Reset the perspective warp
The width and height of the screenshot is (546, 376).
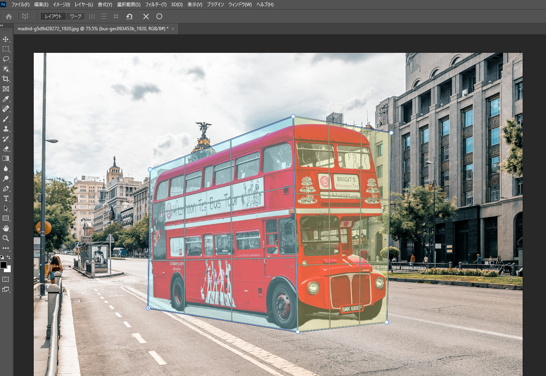click(x=129, y=16)
